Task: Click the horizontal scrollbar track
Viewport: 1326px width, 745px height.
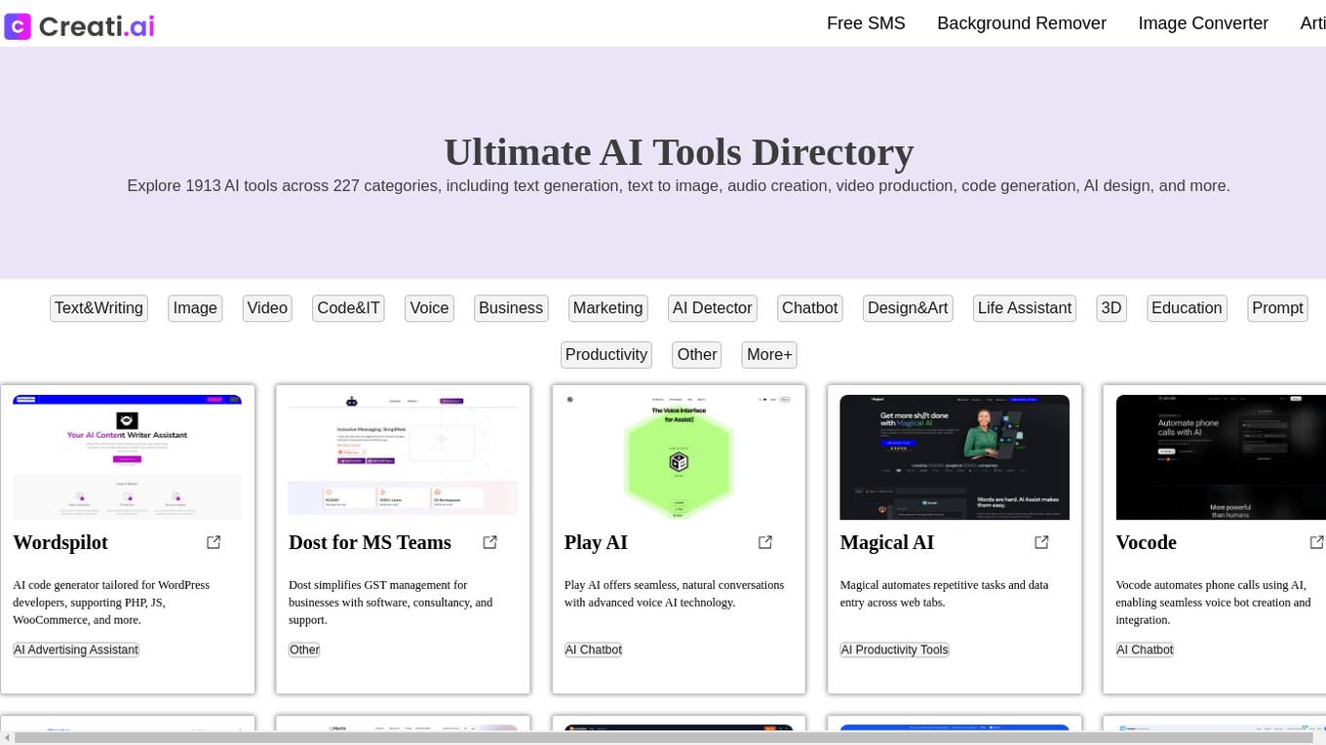Action: pos(663,737)
